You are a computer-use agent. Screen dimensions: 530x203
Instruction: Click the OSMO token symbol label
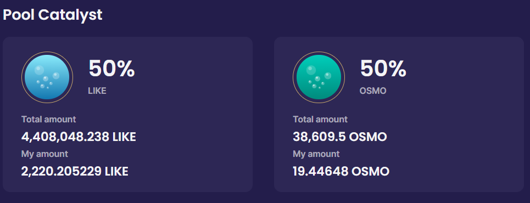coord(373,91)
